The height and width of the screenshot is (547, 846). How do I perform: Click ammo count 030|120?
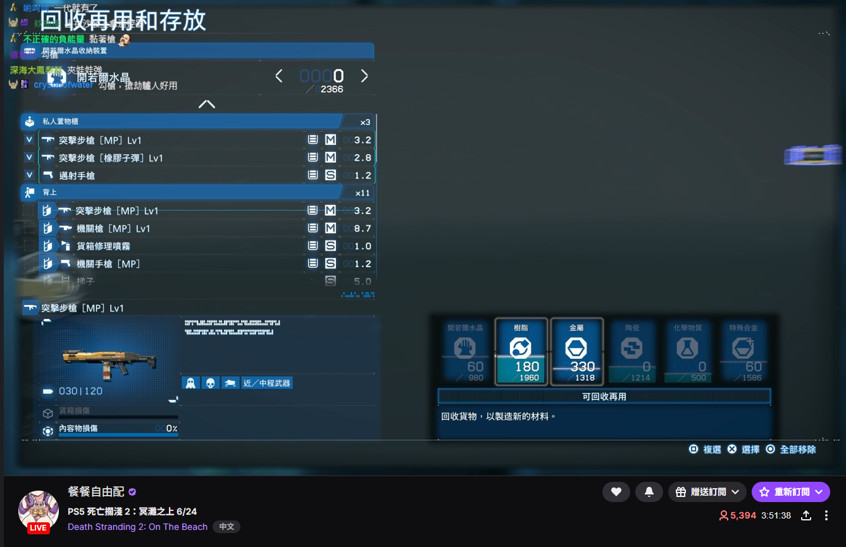(x=80, y=391)
